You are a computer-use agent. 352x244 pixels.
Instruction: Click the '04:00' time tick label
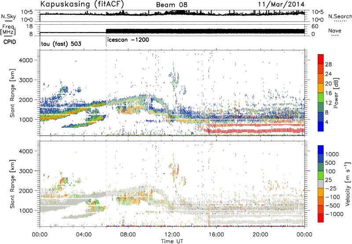tap(84, 235)
